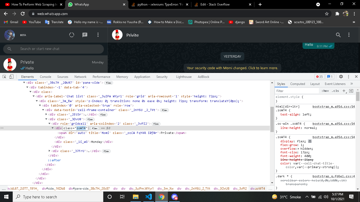Select div.zoWT4 breadcrumb

pos(258,189)
